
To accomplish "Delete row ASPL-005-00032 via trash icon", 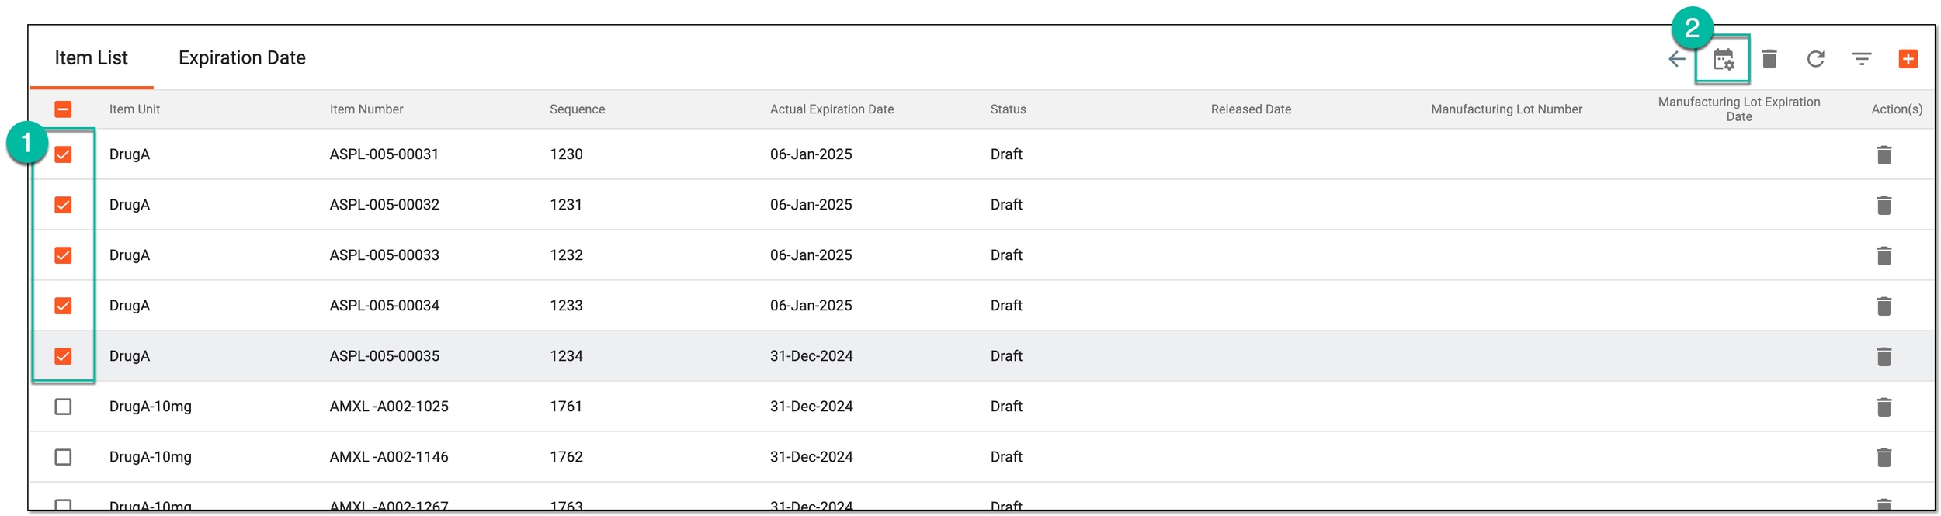I will coord(1884,205).
